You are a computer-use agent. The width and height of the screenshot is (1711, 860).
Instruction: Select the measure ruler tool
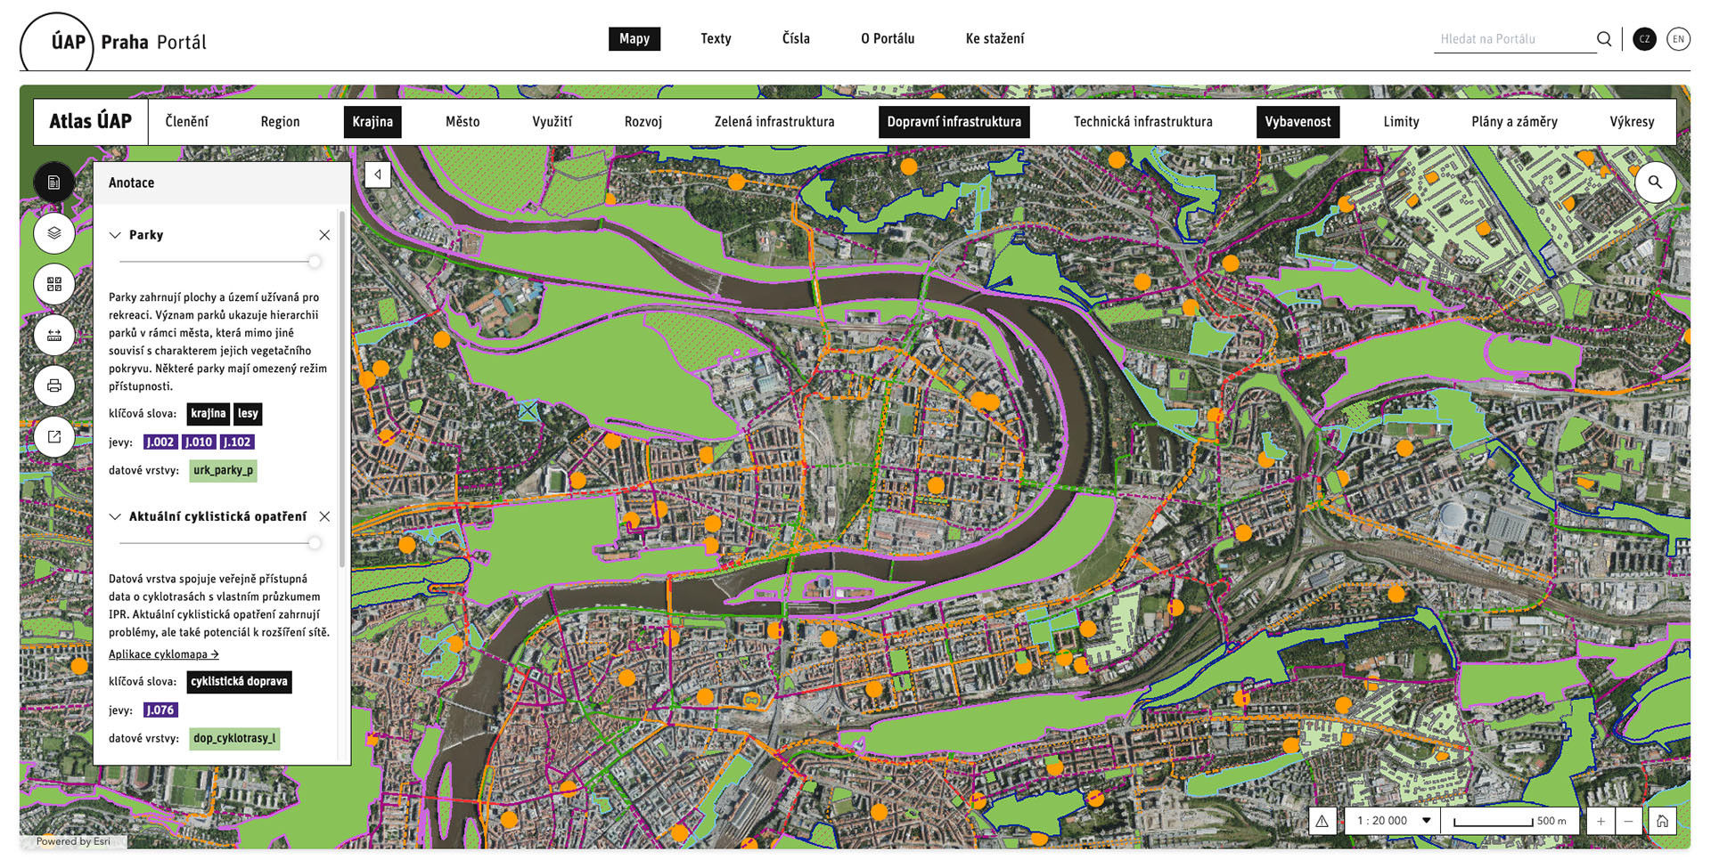click(54, 335)
